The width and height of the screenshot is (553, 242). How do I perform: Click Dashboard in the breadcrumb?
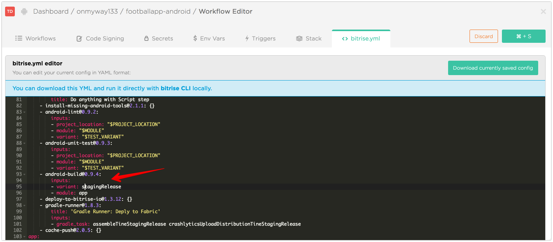coord(51,12)
